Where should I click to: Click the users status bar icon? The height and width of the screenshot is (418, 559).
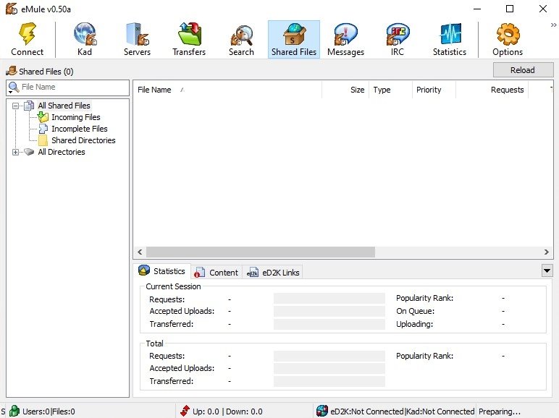pyautogui.click(x=14, y=411)
